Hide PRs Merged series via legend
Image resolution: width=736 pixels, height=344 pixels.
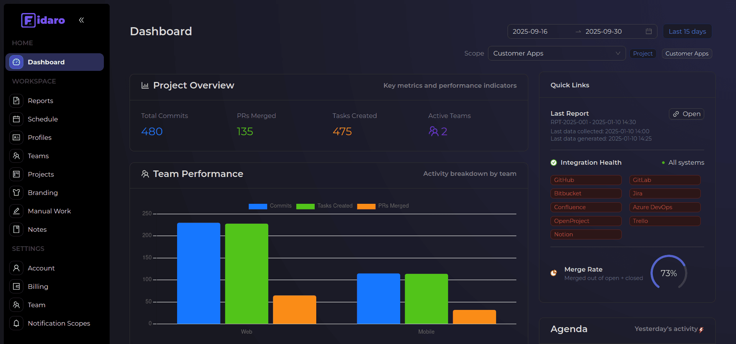click(x=383, y=206)
